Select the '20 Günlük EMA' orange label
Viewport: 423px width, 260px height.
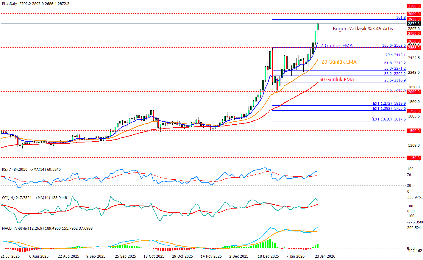339,62
